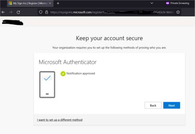Click the phone illustration with checkmark
The width and height of the screenshot is (195, 134).
pos(47,84)
